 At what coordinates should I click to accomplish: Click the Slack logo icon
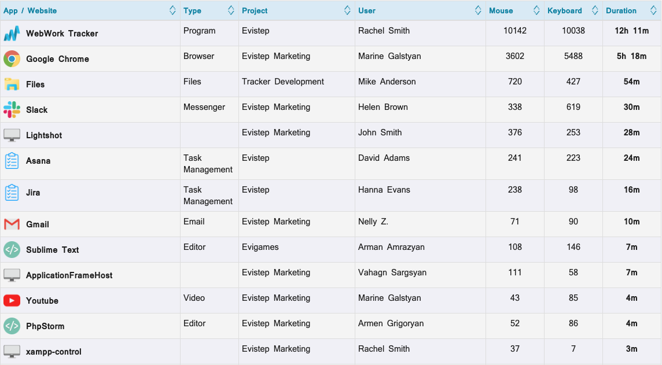point(12,110)
